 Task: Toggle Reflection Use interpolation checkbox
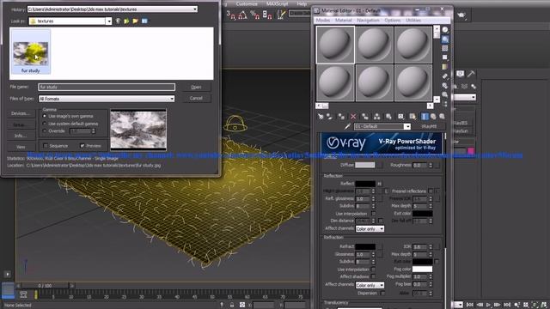373,214
